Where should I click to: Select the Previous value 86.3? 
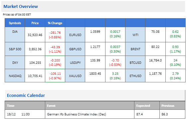165,114
